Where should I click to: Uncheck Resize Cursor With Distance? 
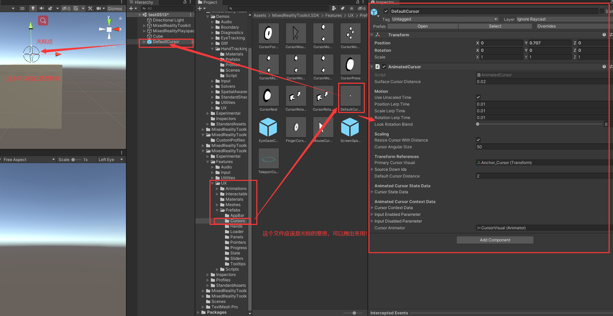point(478,140)
